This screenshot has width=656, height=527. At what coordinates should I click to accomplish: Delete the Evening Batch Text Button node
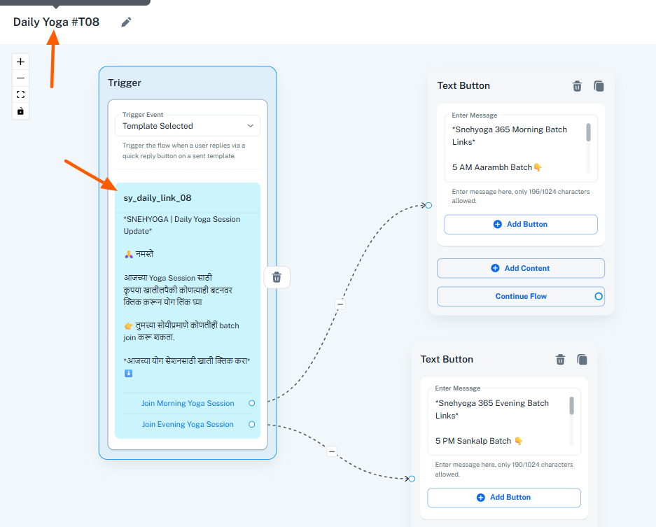tap(560, 360)
